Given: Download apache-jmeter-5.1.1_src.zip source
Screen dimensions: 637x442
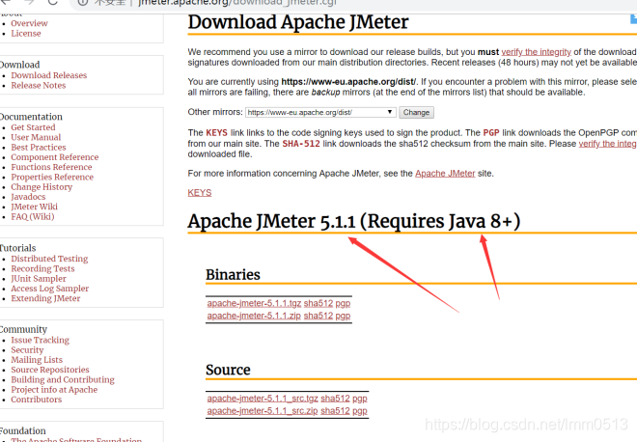Looking at the screenshot, I should [x=263, y=411].
